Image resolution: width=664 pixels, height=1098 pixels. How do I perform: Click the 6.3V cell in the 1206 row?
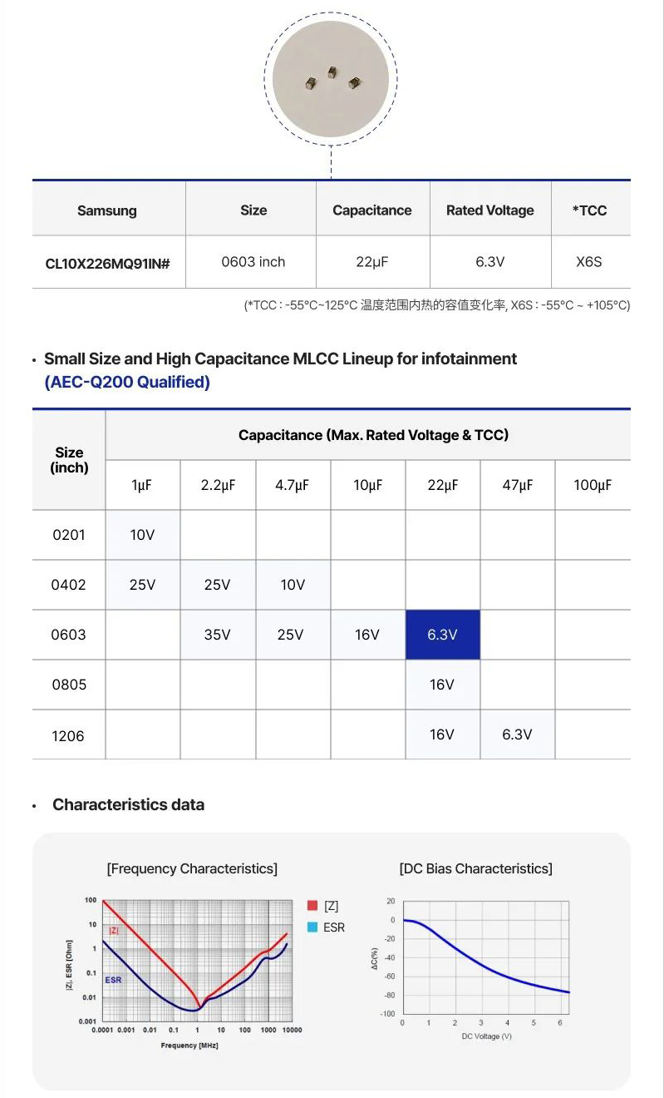517,734
